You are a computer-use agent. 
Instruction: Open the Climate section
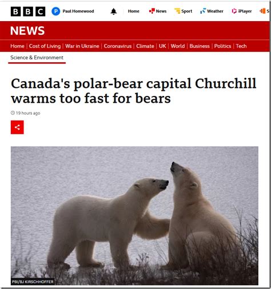(145, 46)
